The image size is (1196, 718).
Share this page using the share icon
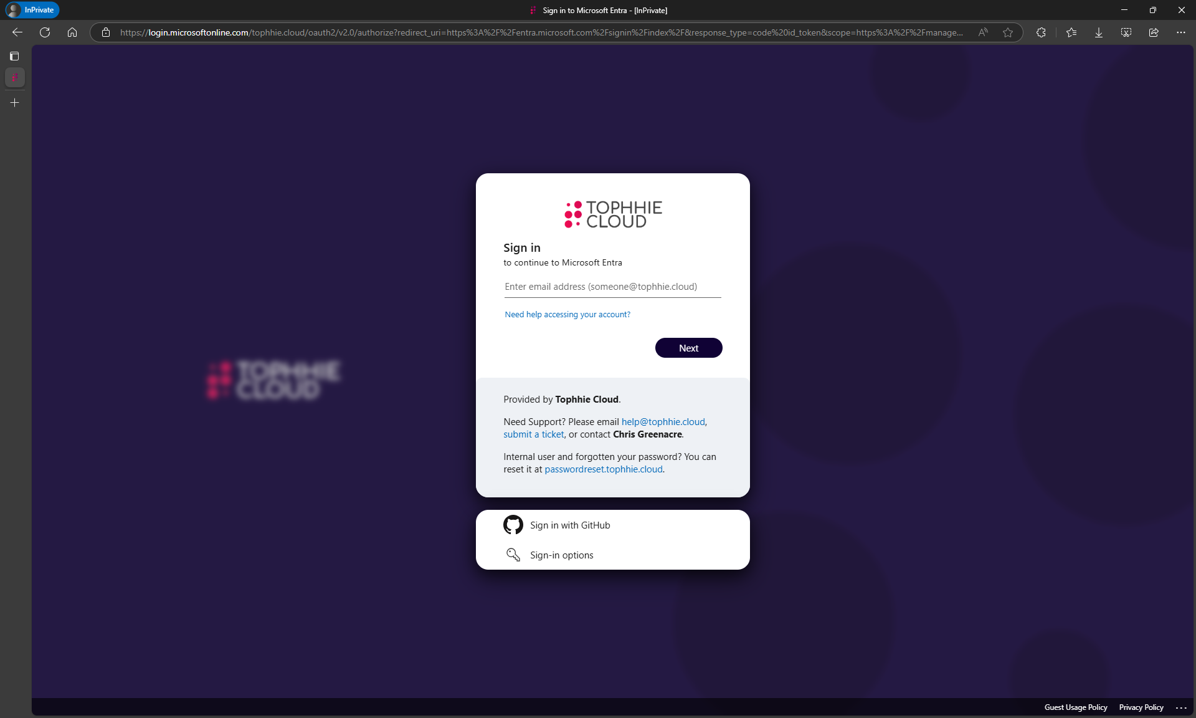point(1154,32)
